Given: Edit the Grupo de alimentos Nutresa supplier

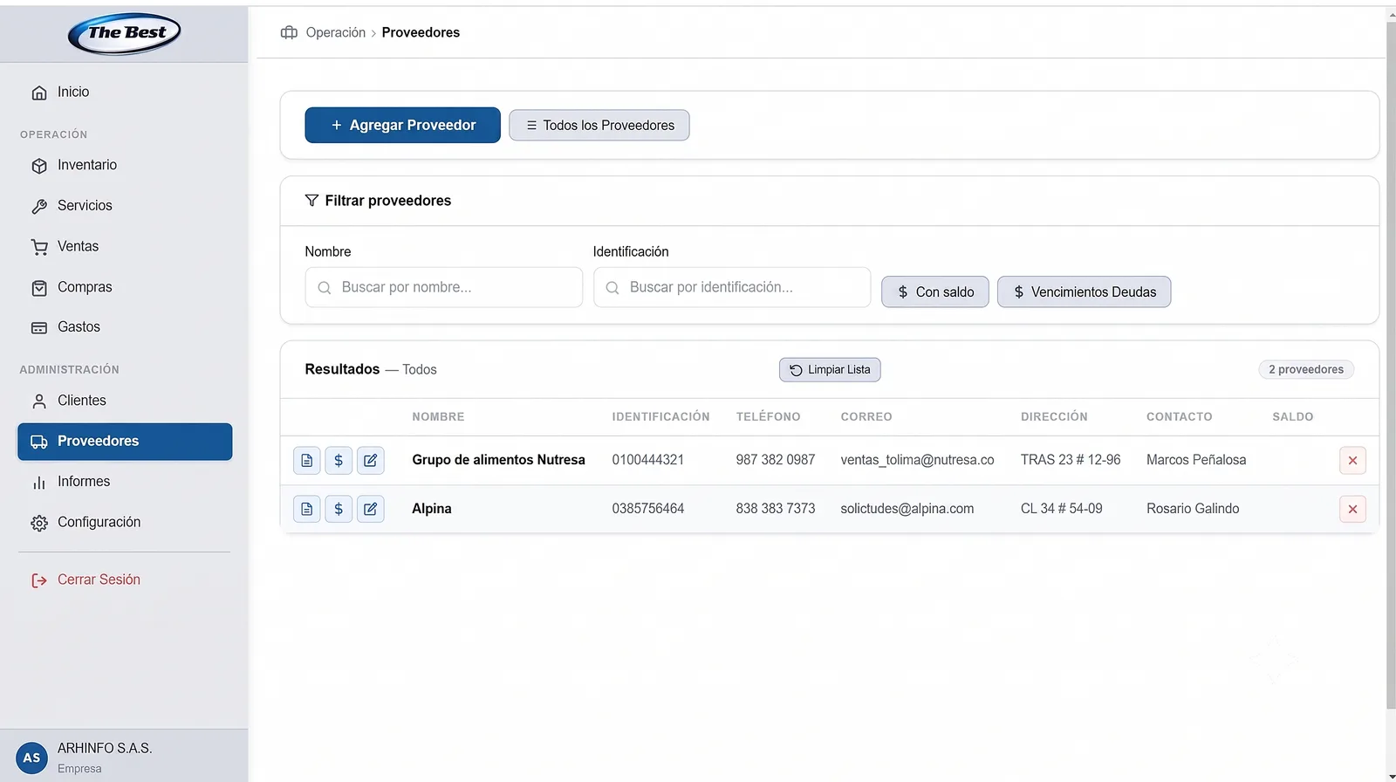Looking at the screenshot, I should point(371,460).
